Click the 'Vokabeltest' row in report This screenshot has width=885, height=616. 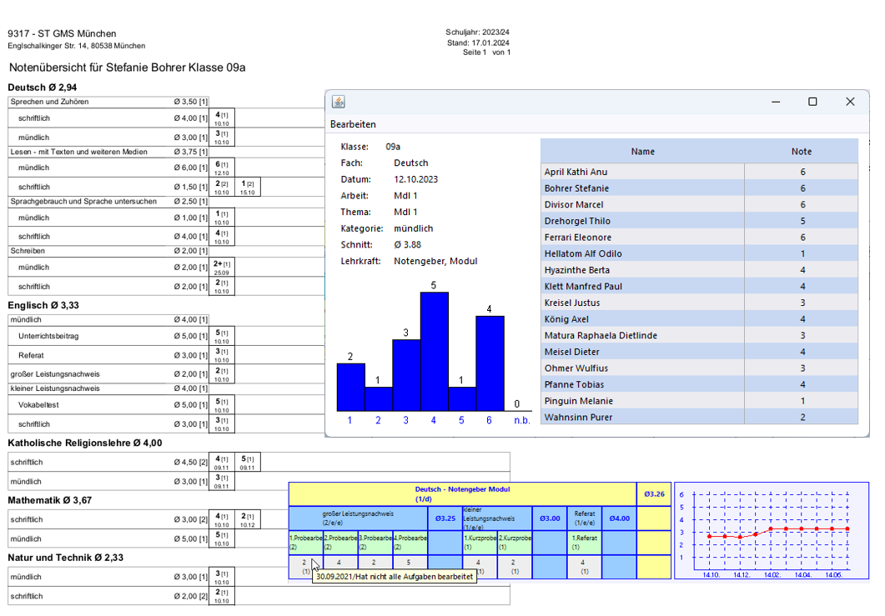108,405
